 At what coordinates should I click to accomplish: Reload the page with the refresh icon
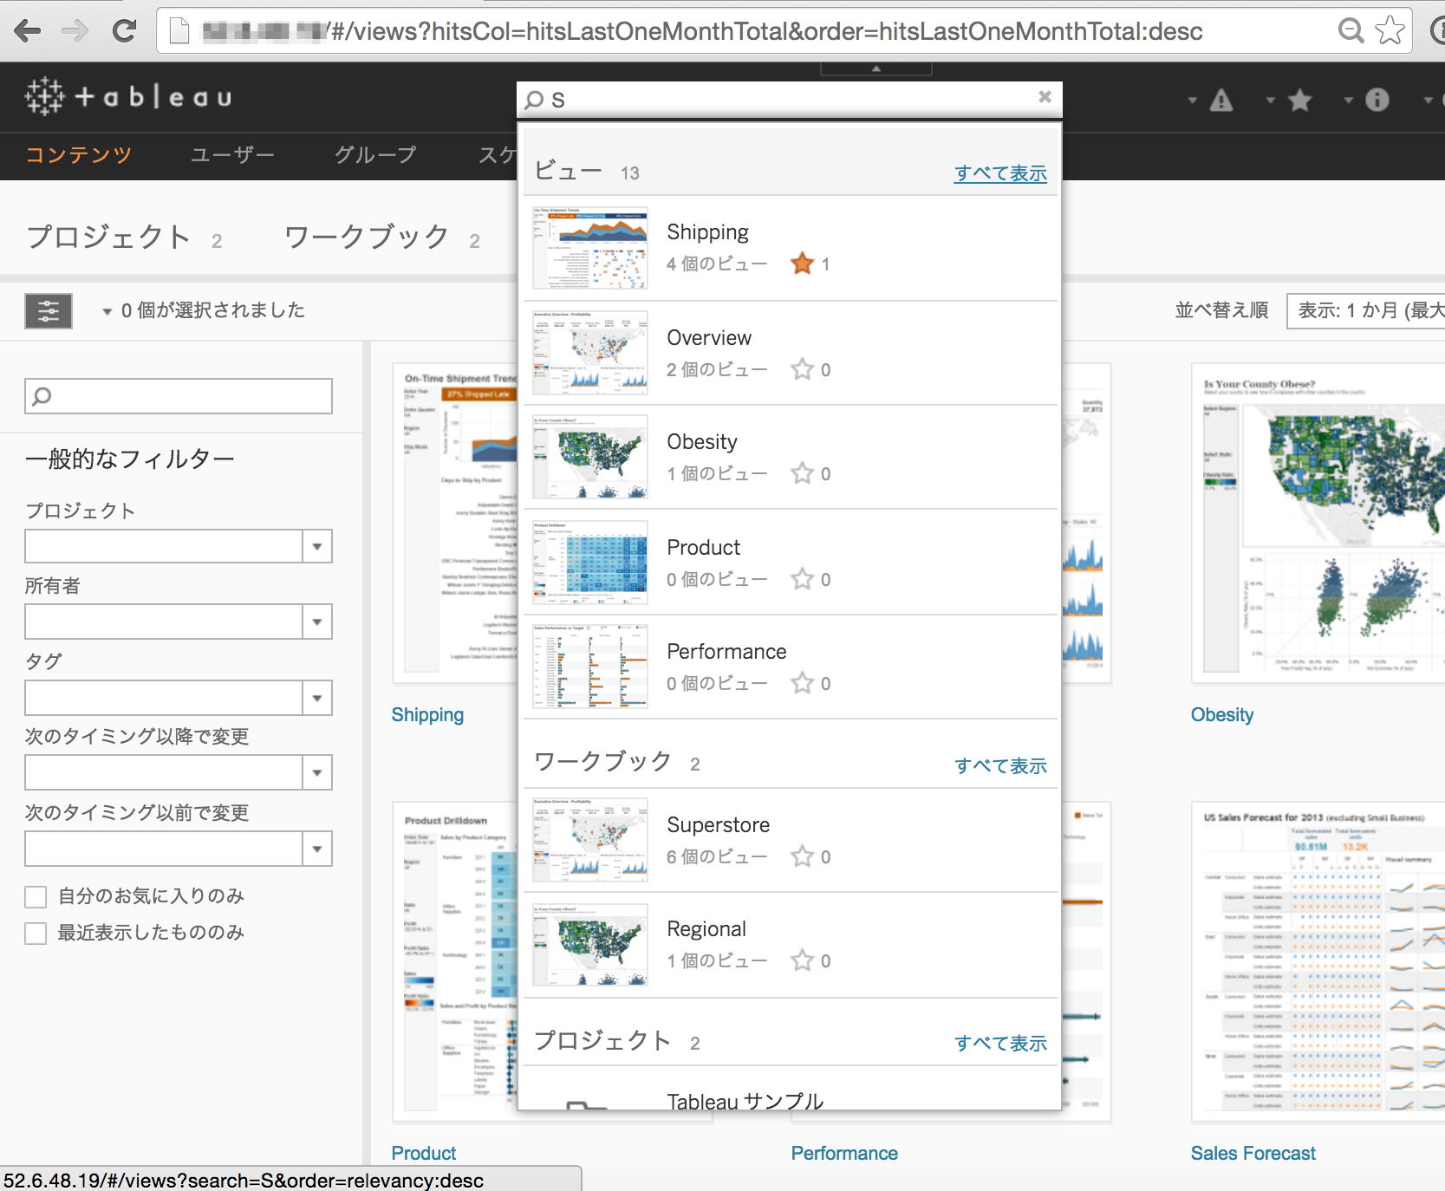click(x=123, y=30)
